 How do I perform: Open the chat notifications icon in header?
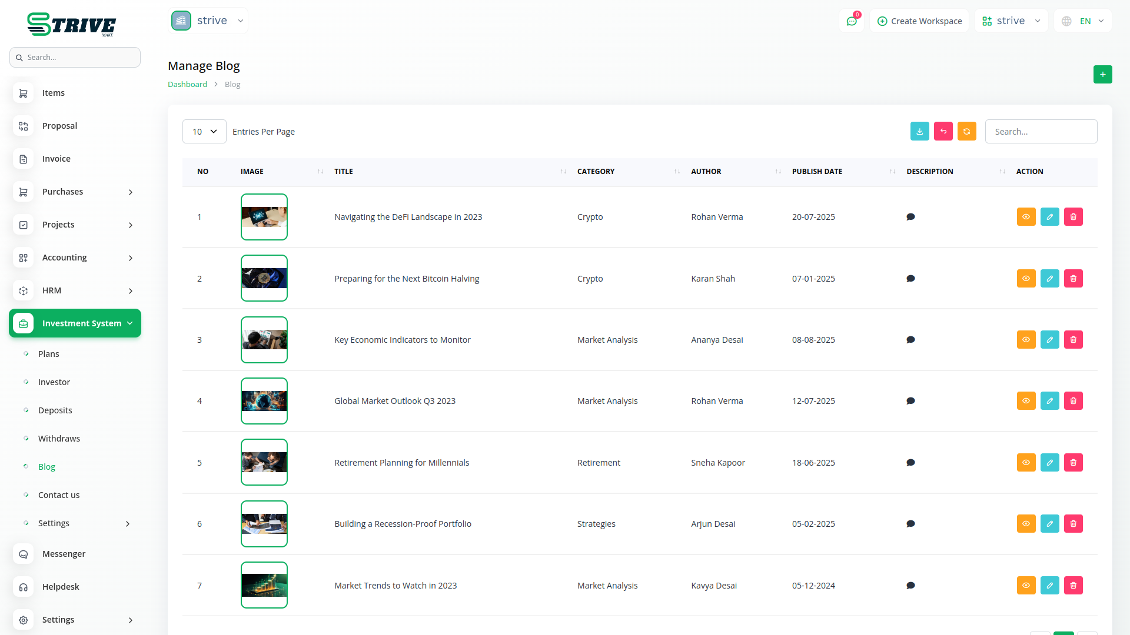(851, 21)
